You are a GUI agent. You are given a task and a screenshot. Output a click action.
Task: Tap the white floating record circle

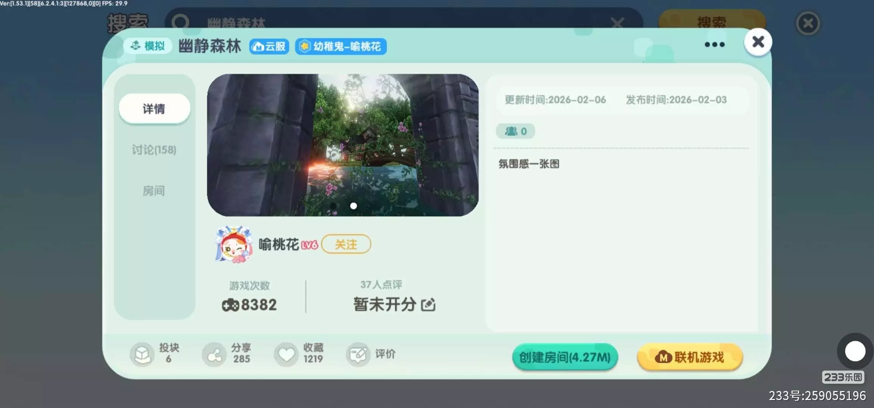tap(855, 351)
